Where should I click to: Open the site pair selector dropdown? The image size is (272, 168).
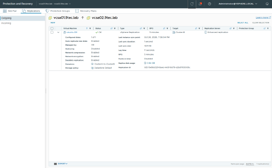(55, 4)
